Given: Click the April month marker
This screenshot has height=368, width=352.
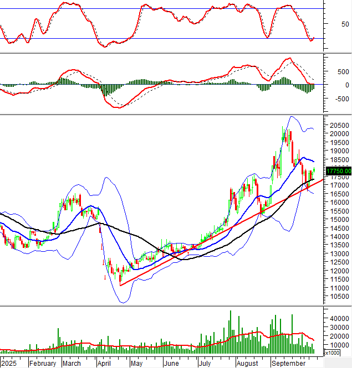Looking at the screenshot, I should point(104,364).
